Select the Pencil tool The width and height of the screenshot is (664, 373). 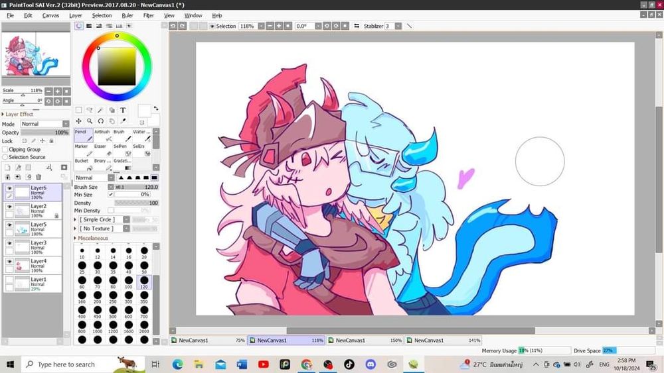[84, 136]
